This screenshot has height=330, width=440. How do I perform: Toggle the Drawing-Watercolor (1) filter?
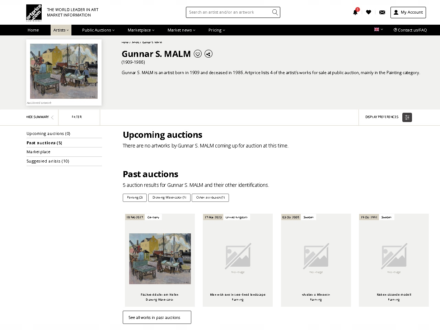tap(169, 198)
